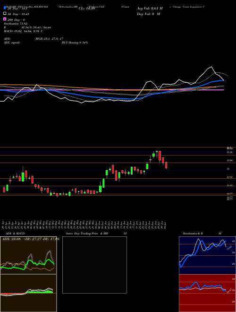Screen dimensions: 236x312
Task: Click the 11.85 price axis label
Action: pyautogui.click(x=230, y=186)
